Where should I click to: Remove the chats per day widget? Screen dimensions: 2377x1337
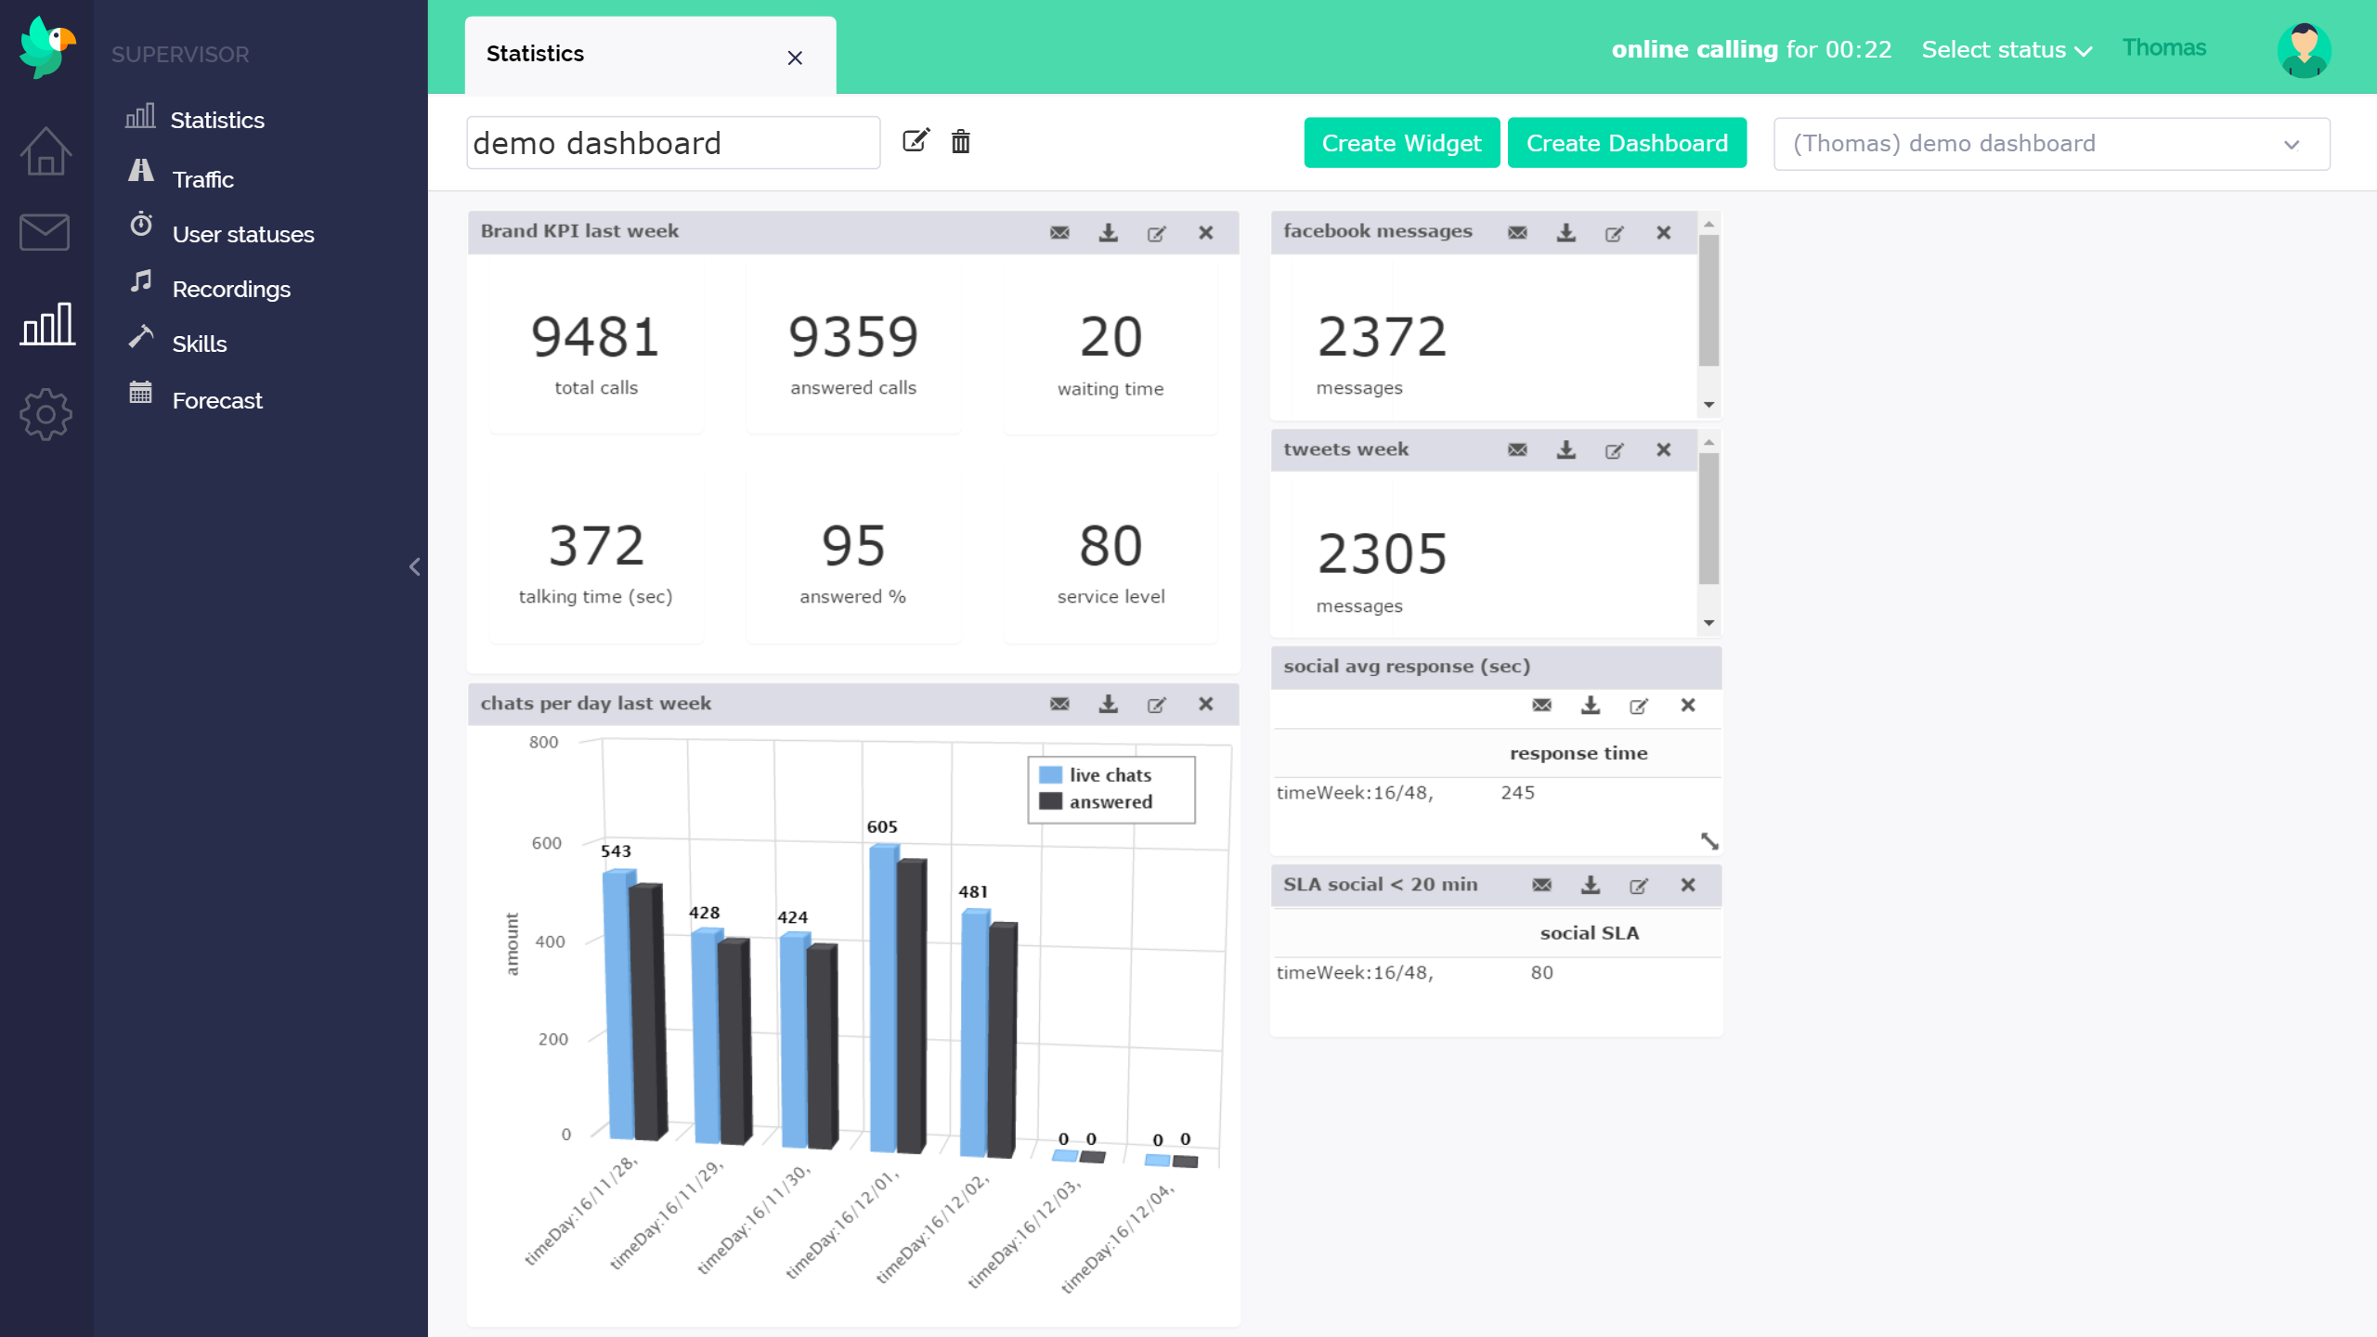(x=1205, y=704)
